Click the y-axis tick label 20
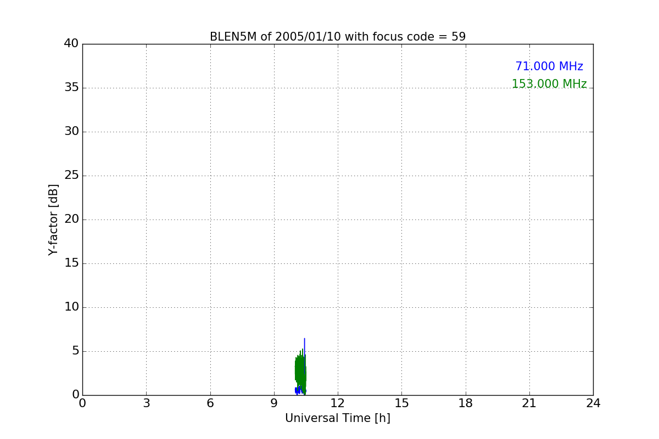The image size is (659, 439). [71, 219]
